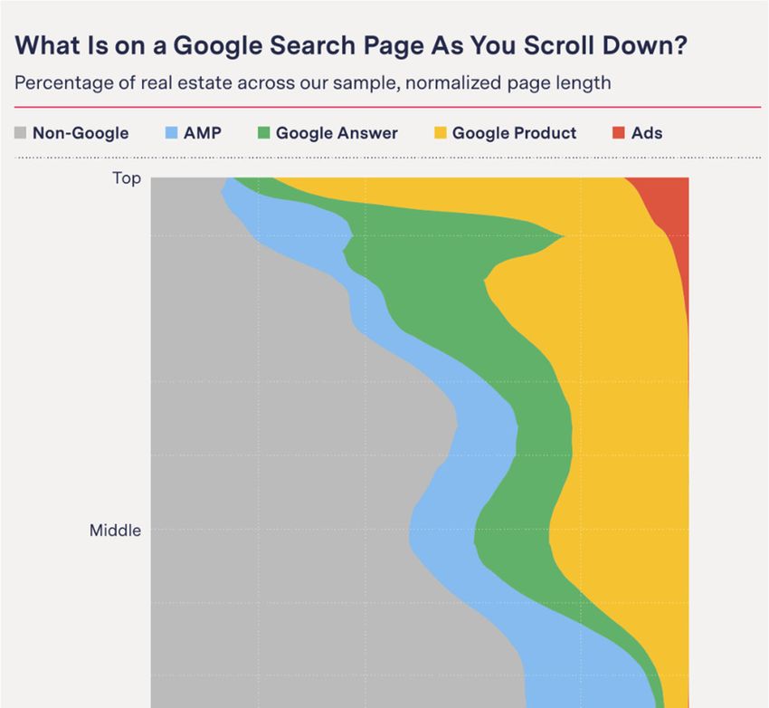Click the chart title heading

351,45
